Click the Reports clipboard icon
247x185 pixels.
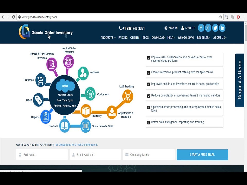46,117
